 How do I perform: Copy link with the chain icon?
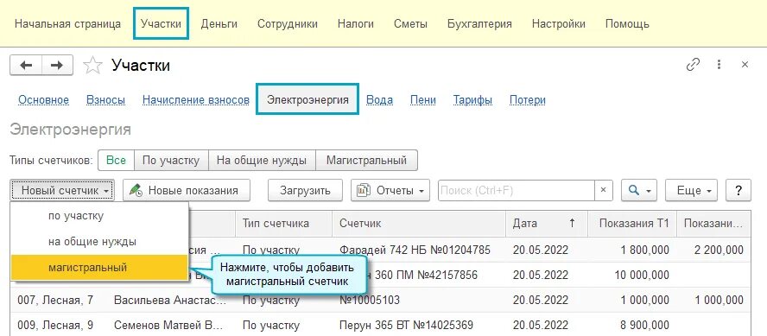tap(693, 65)
